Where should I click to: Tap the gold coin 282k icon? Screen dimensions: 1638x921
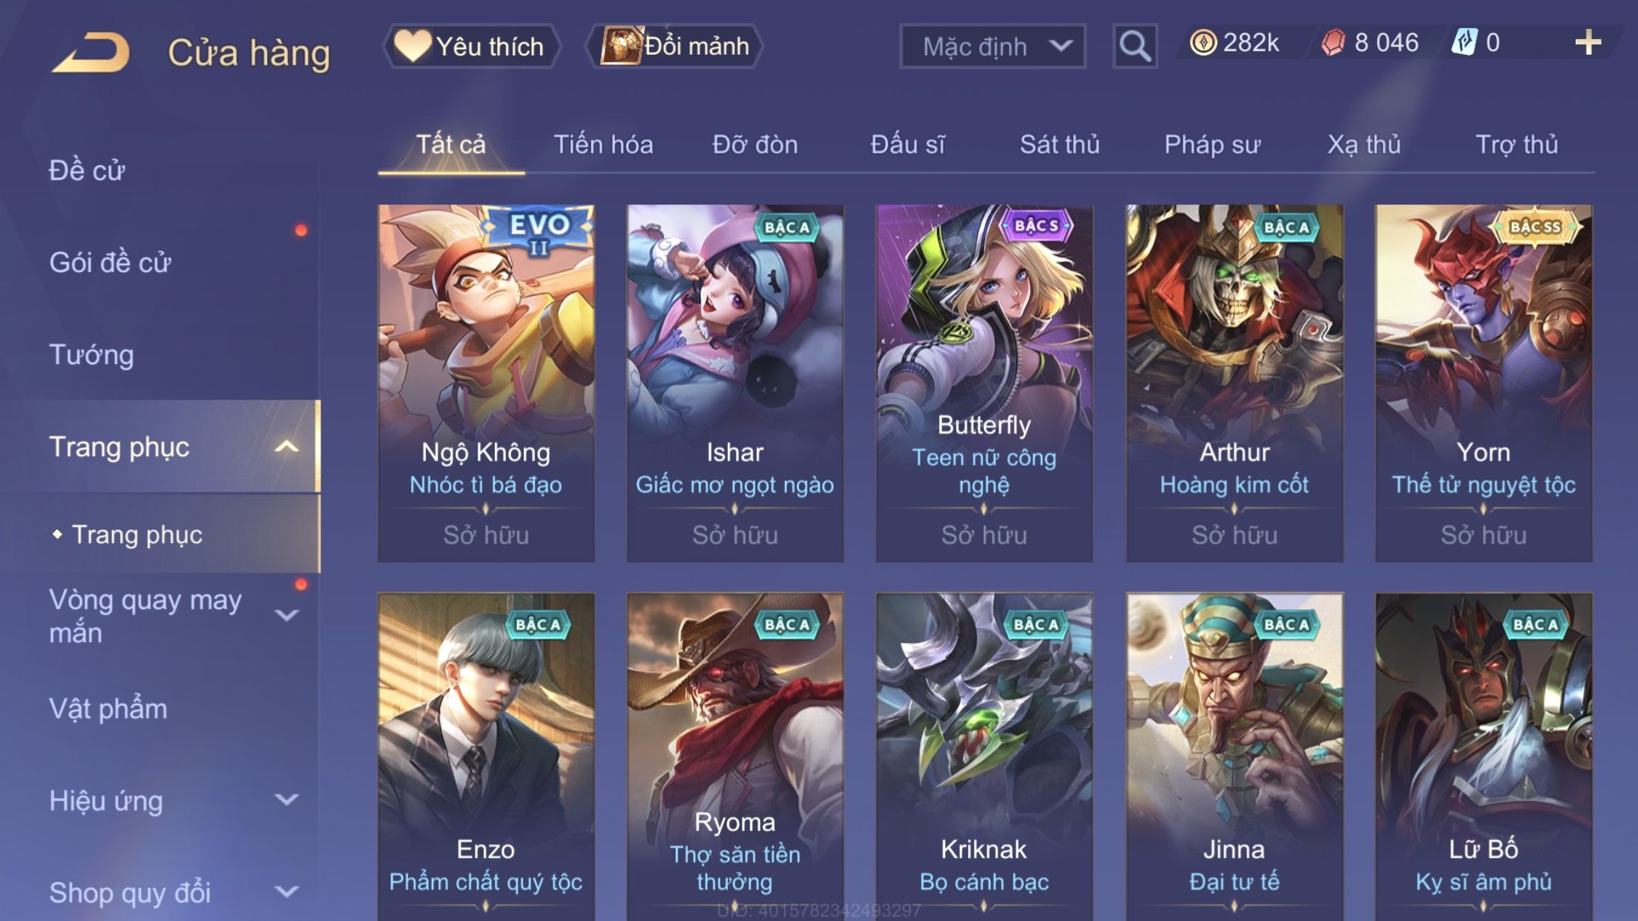1203,42
